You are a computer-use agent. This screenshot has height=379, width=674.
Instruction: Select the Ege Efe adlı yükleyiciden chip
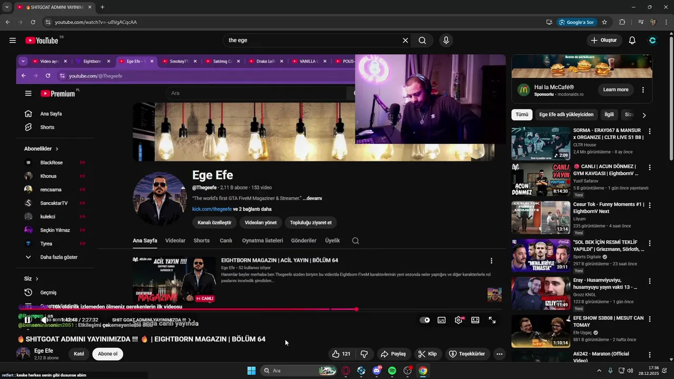[566, 114]
